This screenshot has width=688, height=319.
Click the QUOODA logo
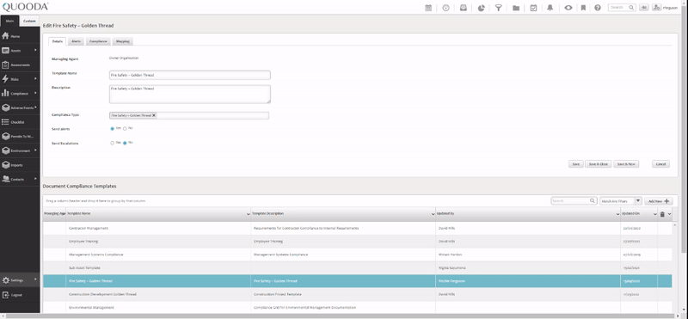tap(25, 7)
